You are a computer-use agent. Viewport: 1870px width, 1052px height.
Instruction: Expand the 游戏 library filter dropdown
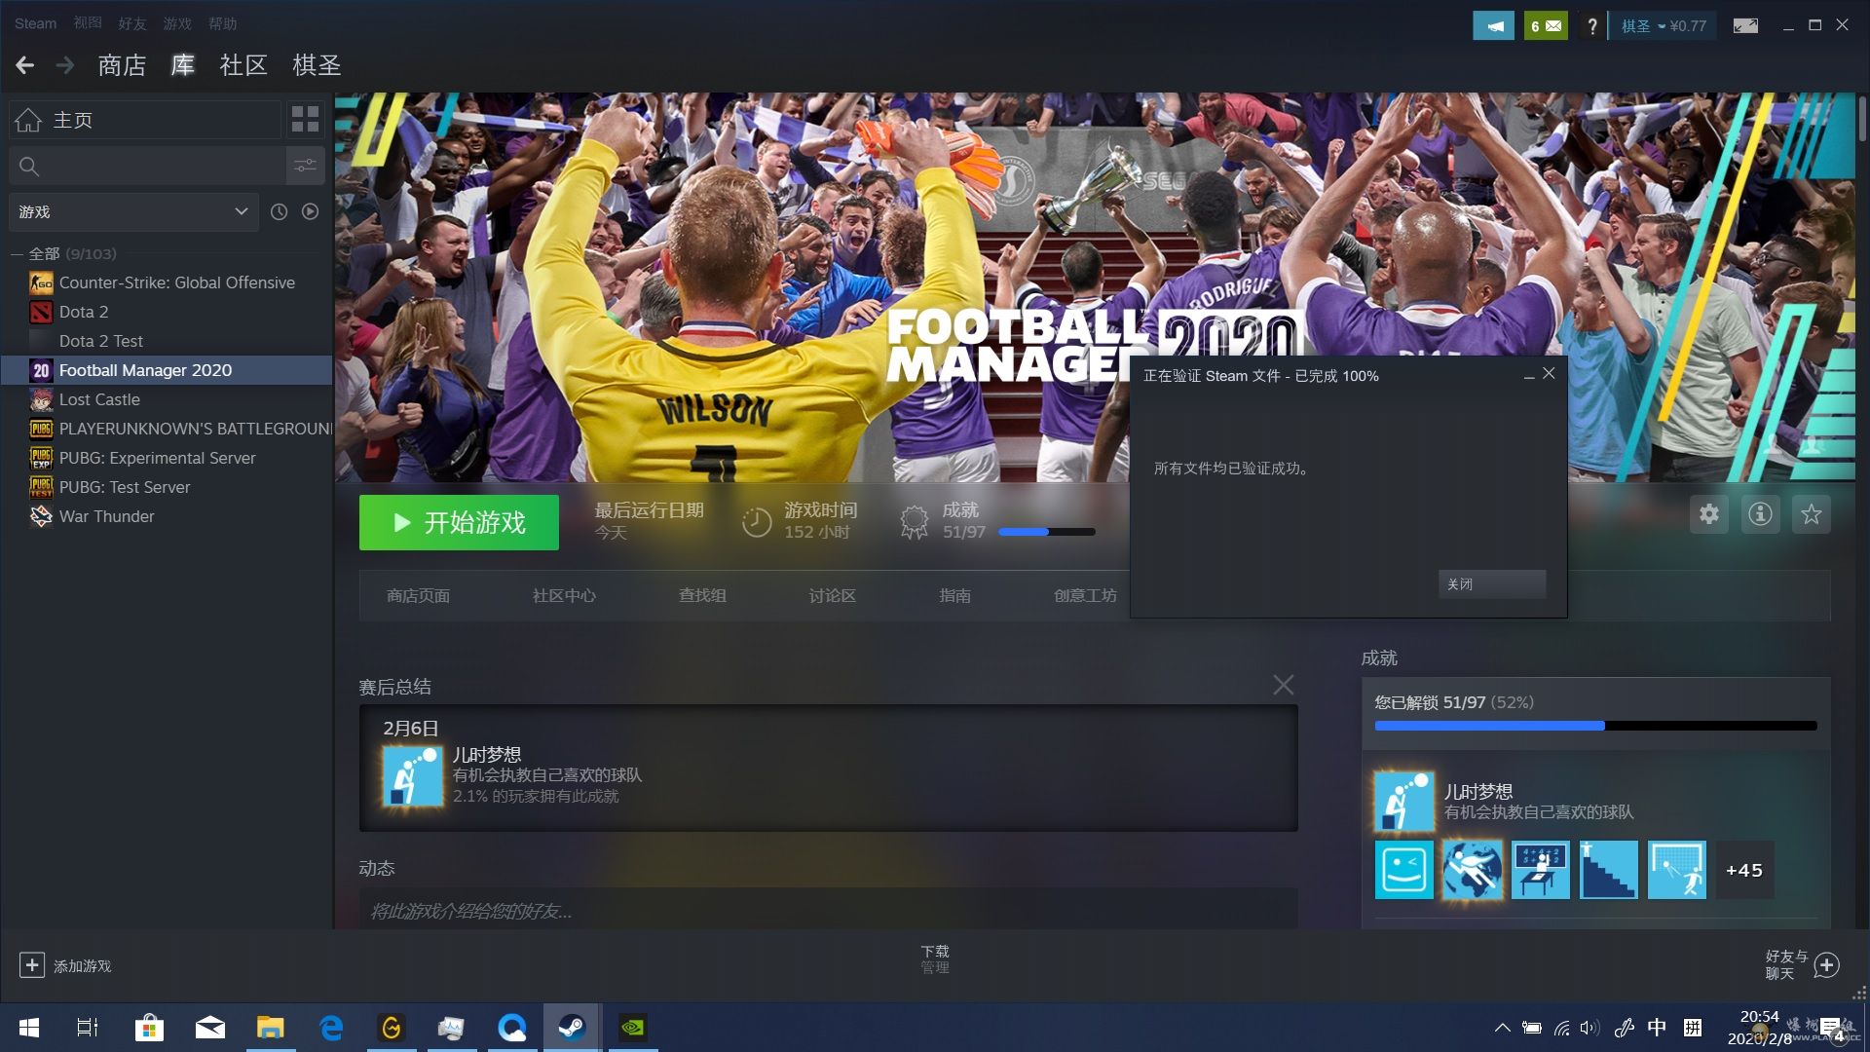click(133, 211)
